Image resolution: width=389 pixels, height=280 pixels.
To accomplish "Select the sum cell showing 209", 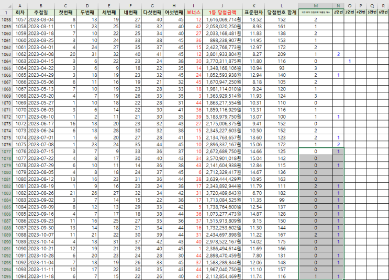I will (x=282, y=54).
